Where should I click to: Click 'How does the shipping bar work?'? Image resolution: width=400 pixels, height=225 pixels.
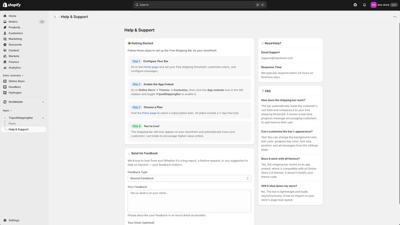[283, 100]
